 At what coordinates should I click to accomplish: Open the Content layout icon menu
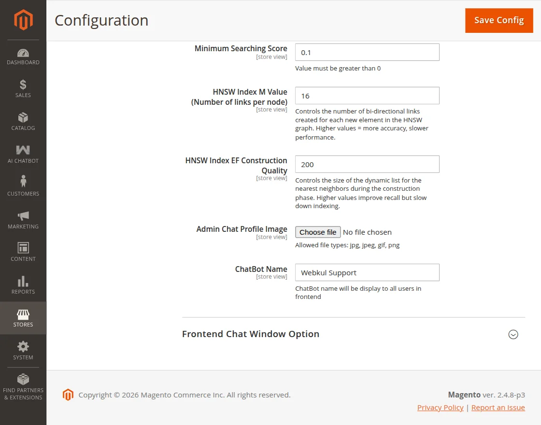click(23, 248)
